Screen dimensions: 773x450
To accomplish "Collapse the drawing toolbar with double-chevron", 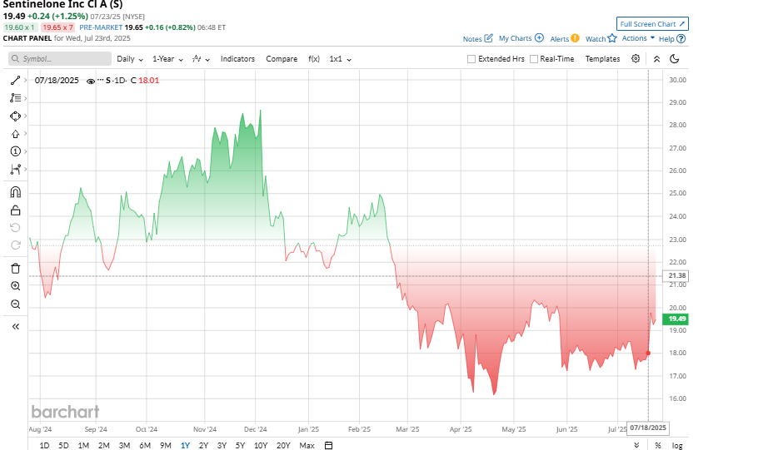I will coord(15,326).
